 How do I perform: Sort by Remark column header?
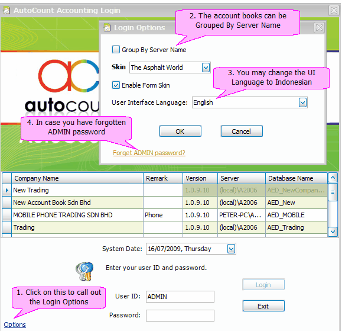[x=163, y=178]
